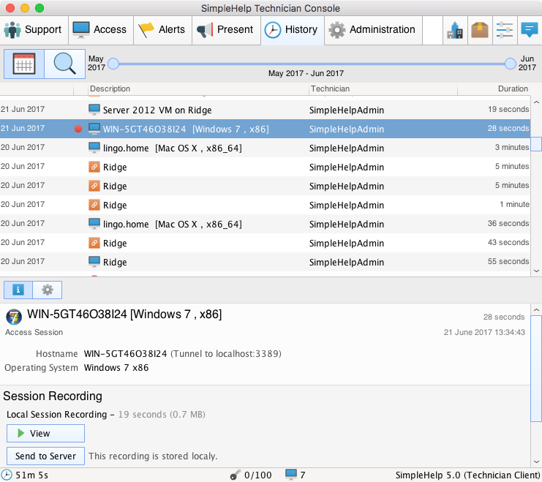Click the cardboard box package icon
The width and height of the screenshot is (542, 482).
pos(480,30)
